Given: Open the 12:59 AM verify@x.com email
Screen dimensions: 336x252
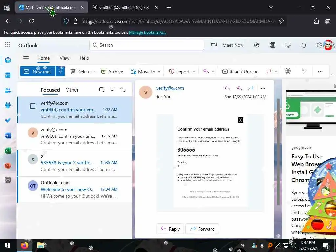Looking at the screenshot, I should coord(74,136).
